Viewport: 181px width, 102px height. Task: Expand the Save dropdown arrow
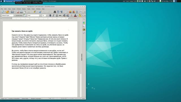pos(15,12)
